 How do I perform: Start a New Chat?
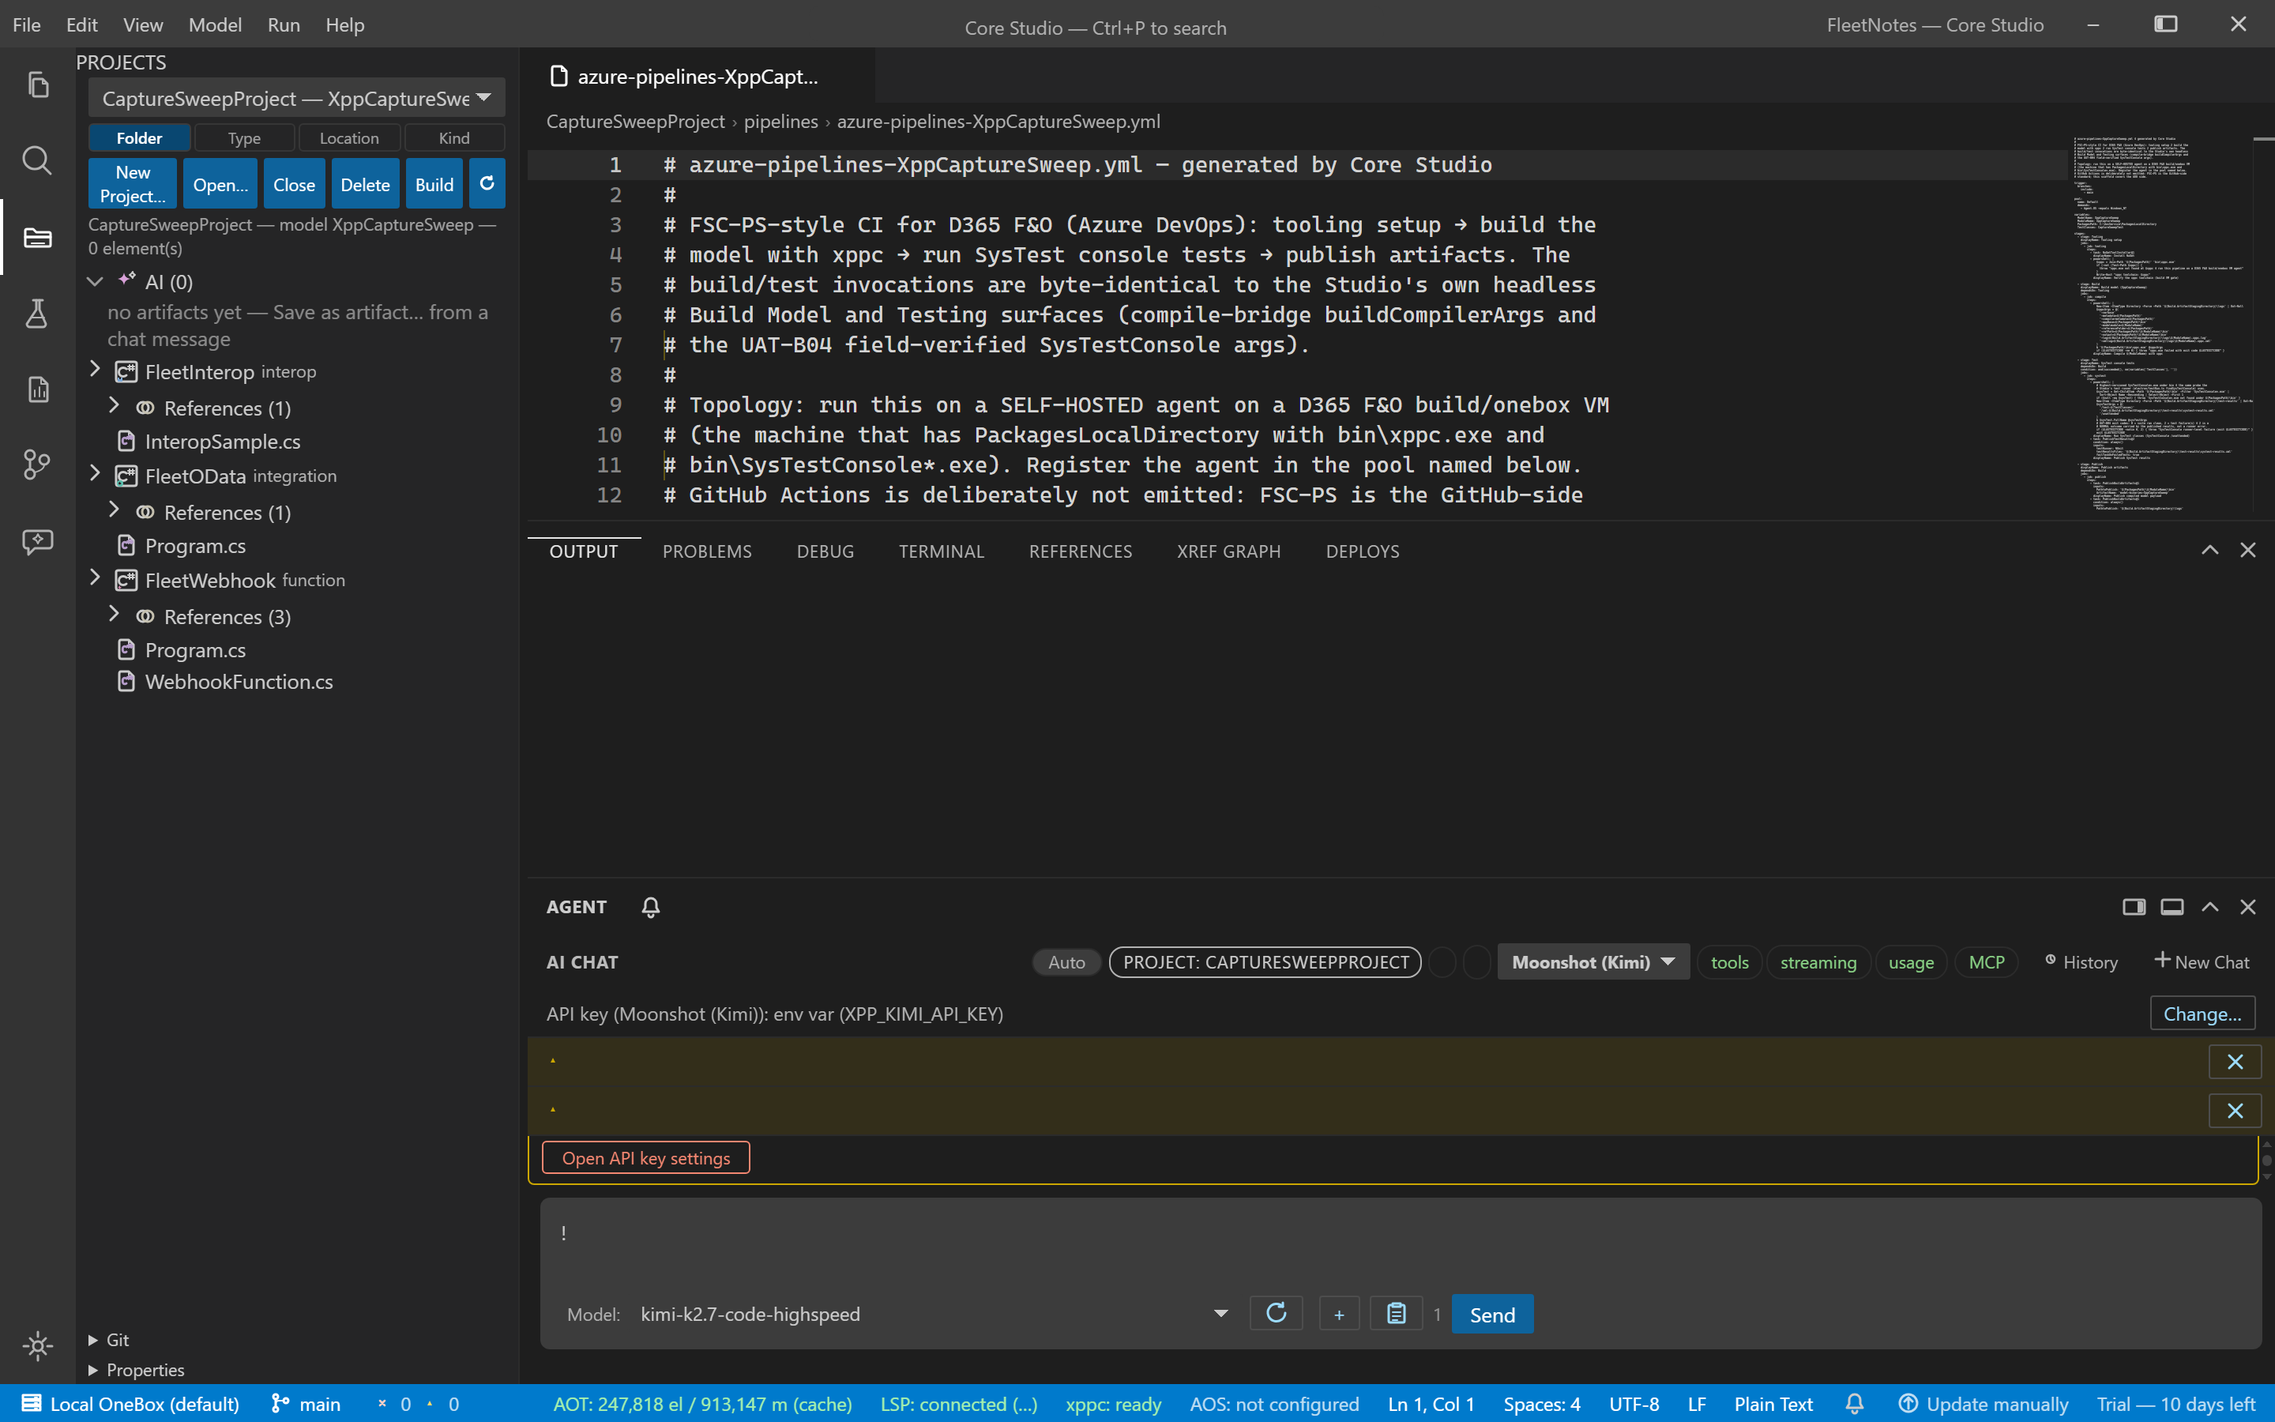[x=2202, y=961]
